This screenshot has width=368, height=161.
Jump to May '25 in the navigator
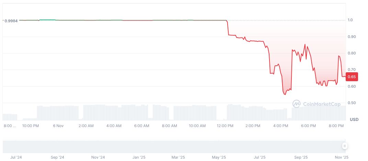pos(219,157)
